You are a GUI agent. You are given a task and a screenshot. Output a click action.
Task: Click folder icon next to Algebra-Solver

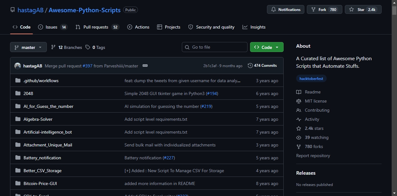click(18, 119)
